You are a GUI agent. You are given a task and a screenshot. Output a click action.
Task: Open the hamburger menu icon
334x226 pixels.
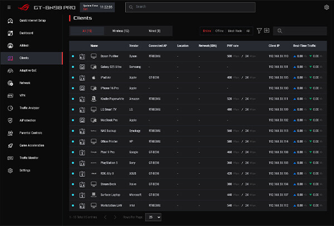pos(9,7)
